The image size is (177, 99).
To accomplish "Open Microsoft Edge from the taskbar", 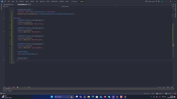I will coord(93,97).
